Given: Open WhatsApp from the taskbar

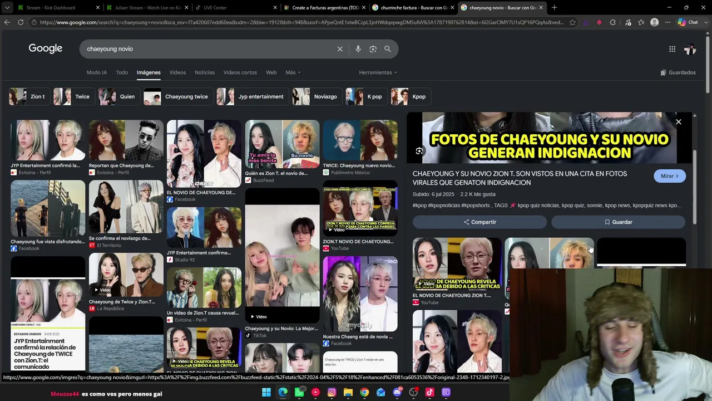Looking at the screenshot, I should pyautogui.click(x=299, y=392).
